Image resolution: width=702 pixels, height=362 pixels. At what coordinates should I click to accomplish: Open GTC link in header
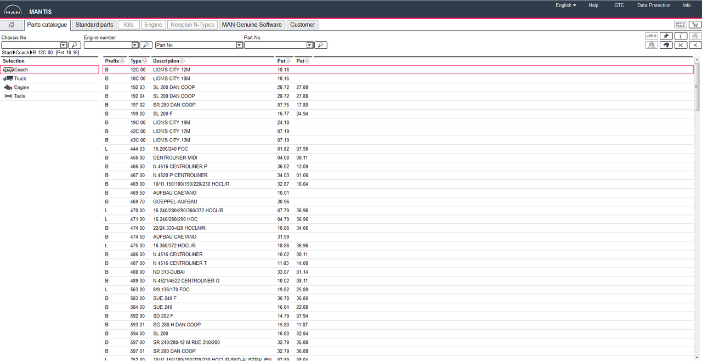coord(619,5)
